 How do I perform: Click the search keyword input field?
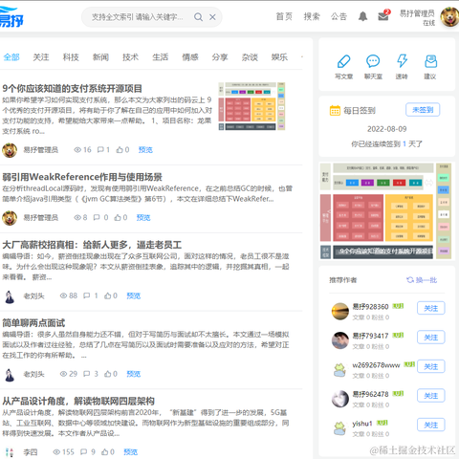[x=138, y=17]
